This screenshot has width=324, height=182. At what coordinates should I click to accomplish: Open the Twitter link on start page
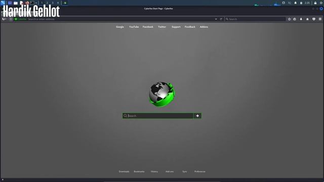pyautogui.click(x=162, y=27)
